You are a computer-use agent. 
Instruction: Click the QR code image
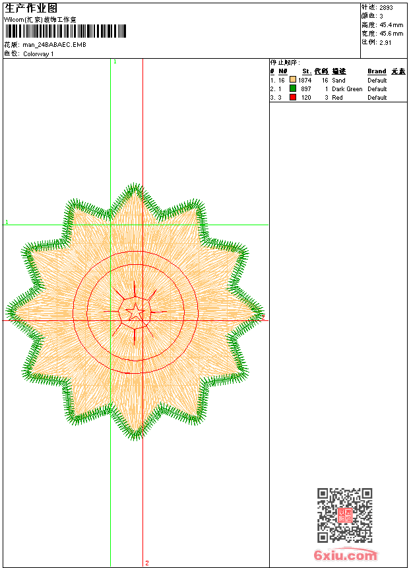[344, 515]
